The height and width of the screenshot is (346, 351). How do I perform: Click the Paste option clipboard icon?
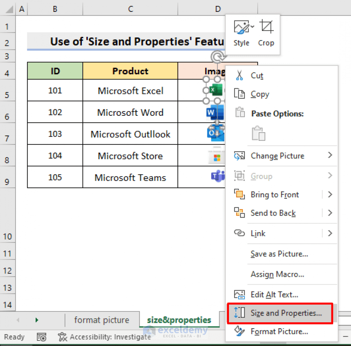click(258, 133)
